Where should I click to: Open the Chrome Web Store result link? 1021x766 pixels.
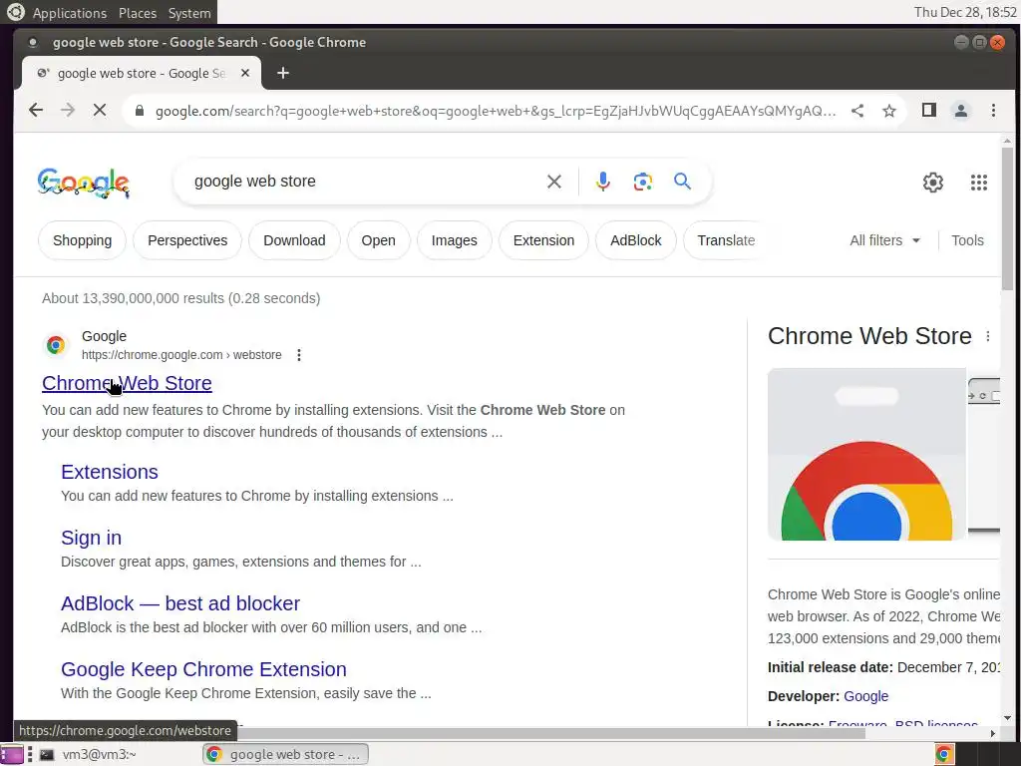tap(127, 383)
